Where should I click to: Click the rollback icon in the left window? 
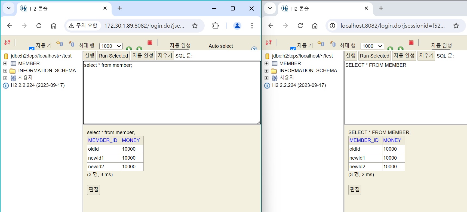pos(60,43)
